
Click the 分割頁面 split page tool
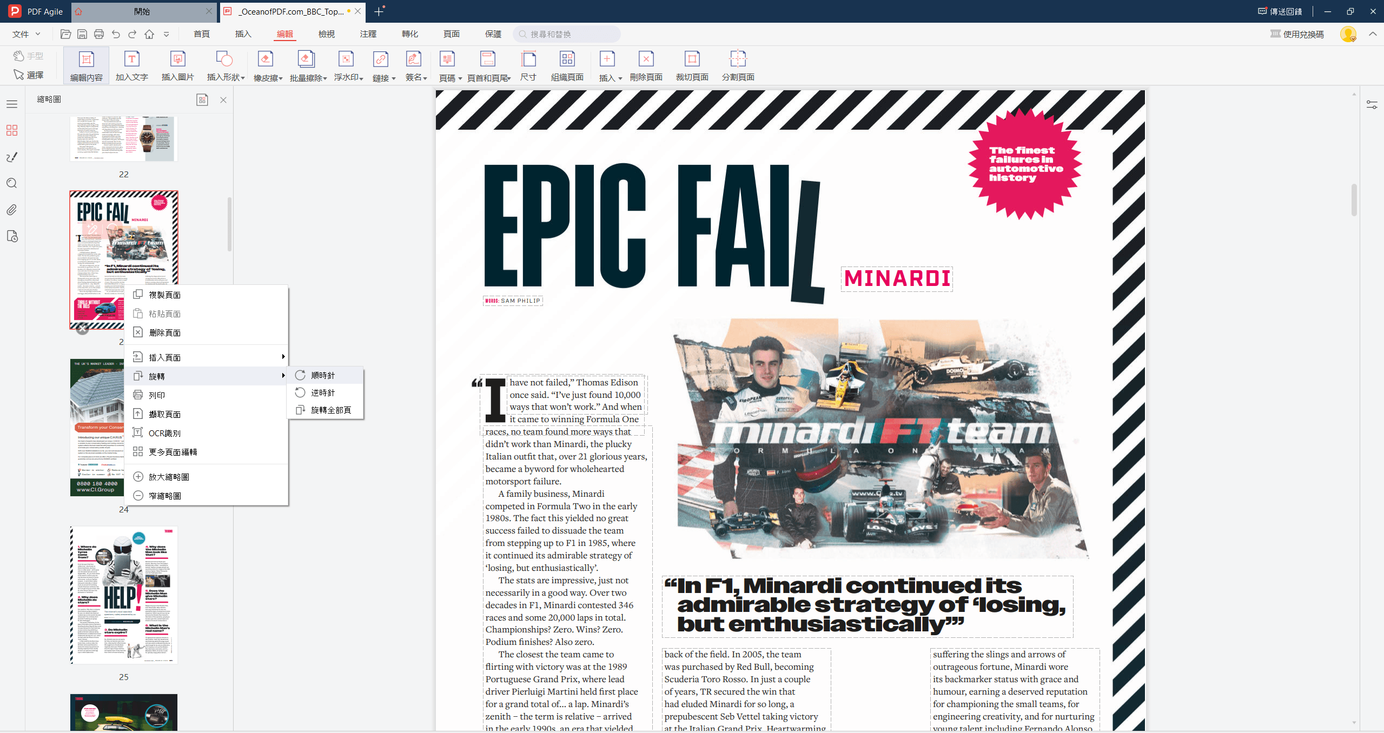[x=738, y=66]
